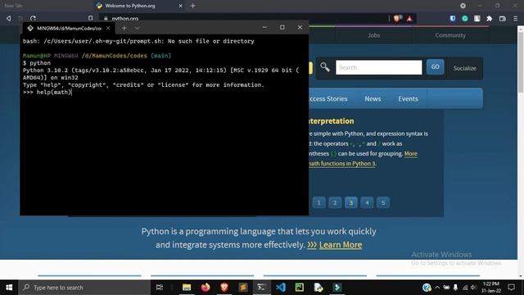Go to slide 3 in the carousel

coord(351,202)
